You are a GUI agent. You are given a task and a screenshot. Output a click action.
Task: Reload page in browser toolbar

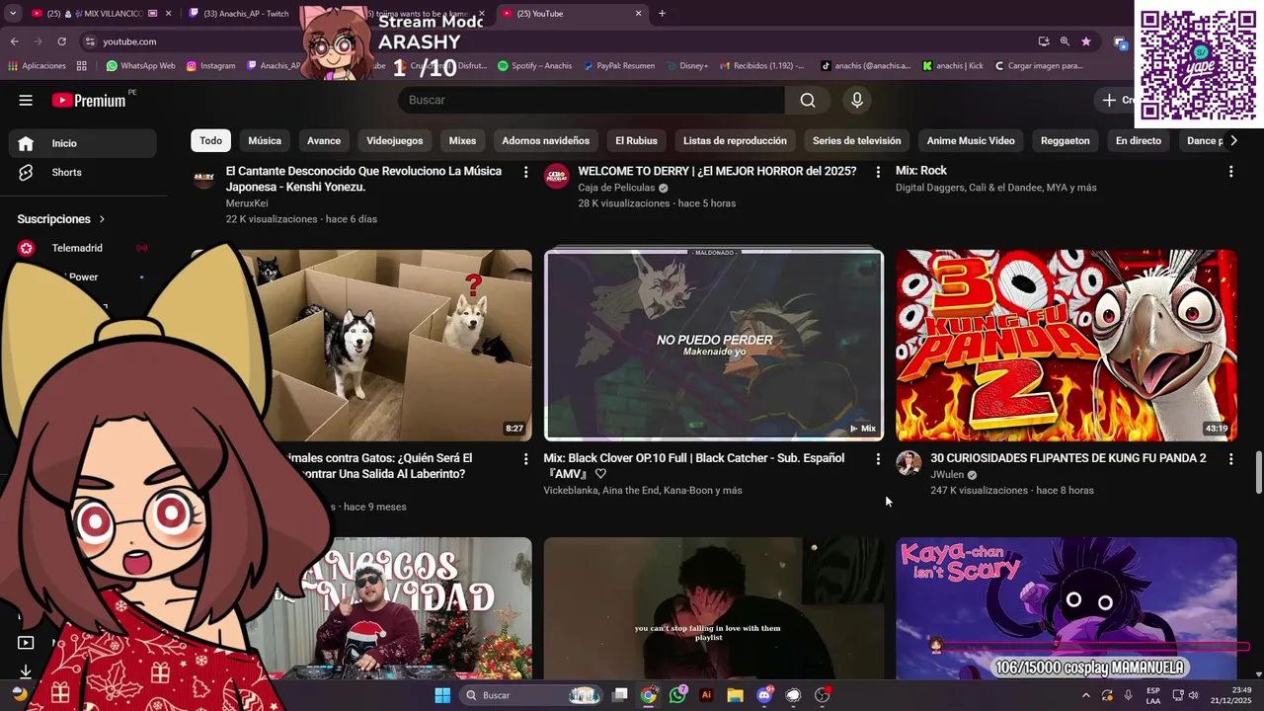pyautogui.click(x=61, y=41)
